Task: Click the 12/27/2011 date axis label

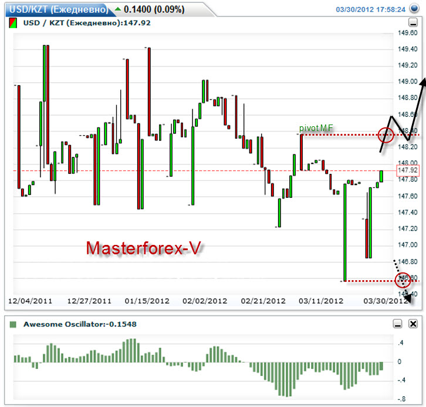Action: click(x=89, y=301)
